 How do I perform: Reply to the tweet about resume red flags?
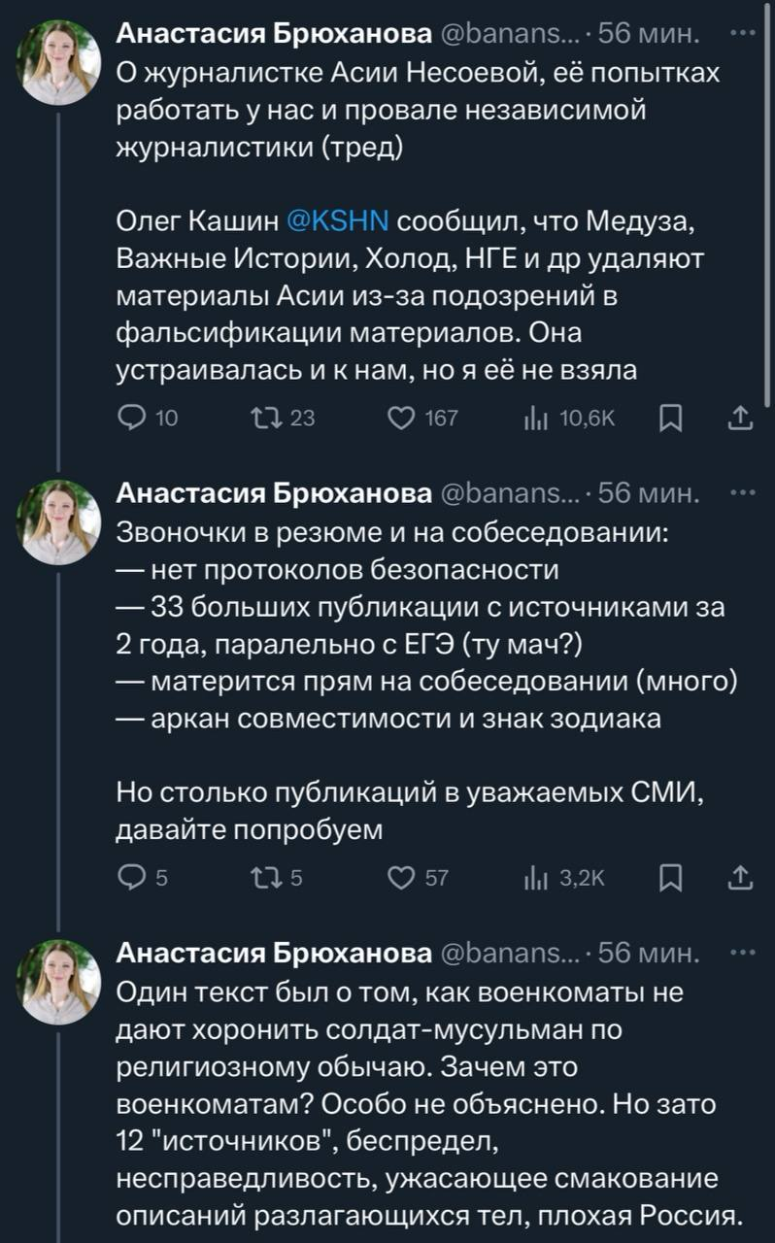(129, 879)
